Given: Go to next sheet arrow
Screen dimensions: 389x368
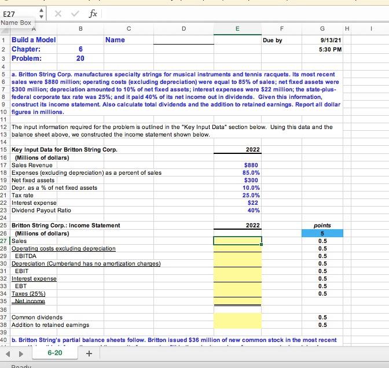Looking at the screenshot, I should tap(21, 354).
